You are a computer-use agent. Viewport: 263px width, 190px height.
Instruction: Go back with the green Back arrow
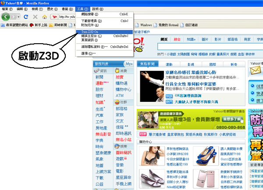(6, 17)
